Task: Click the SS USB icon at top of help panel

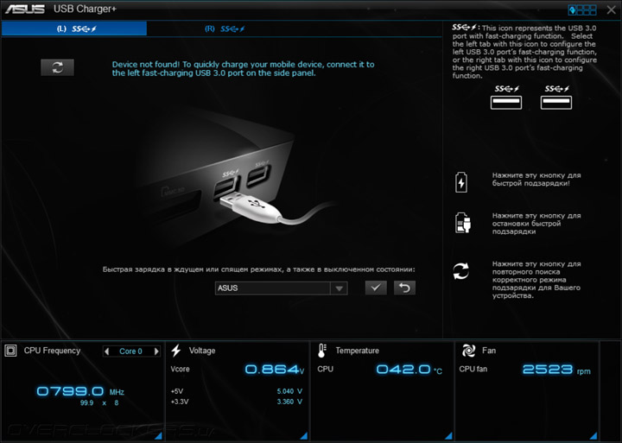Action: [x=465, y=28]
